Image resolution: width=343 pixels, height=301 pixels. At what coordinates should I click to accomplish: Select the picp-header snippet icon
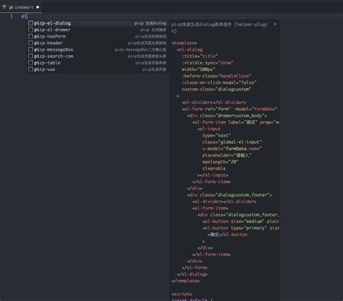coord(30,43)
